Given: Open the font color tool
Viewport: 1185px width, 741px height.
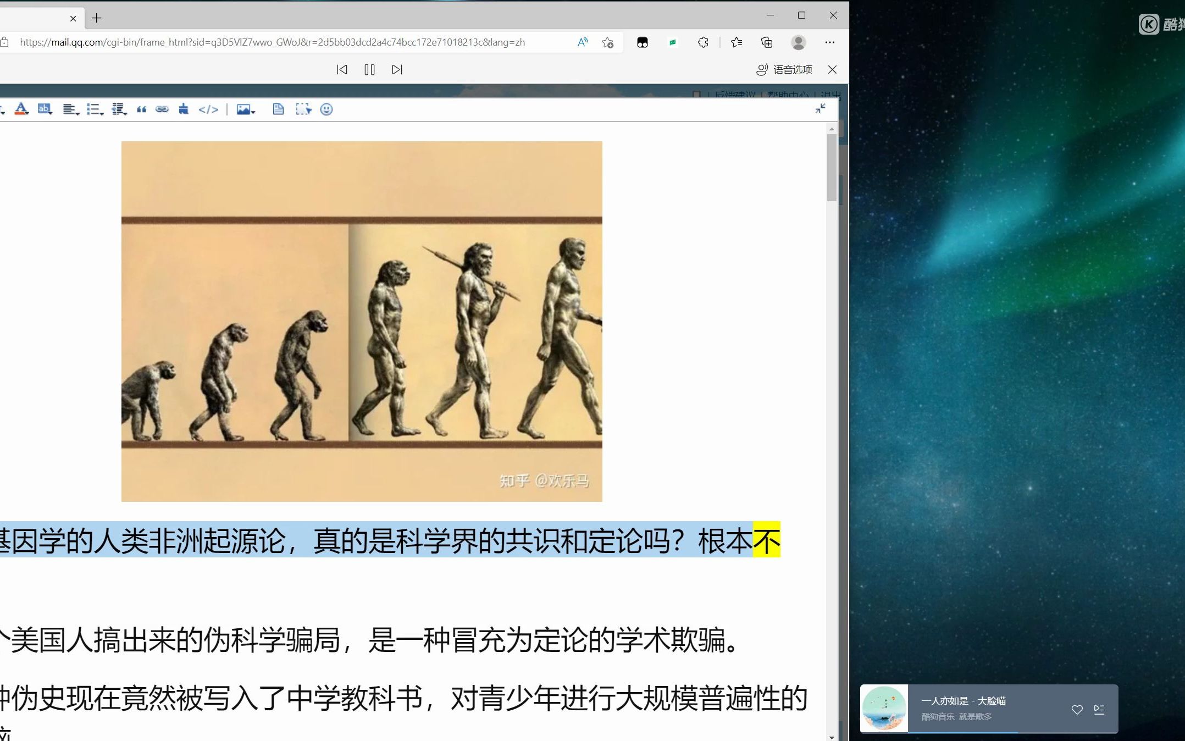Looking at the screenshot, I should point(21,109).
